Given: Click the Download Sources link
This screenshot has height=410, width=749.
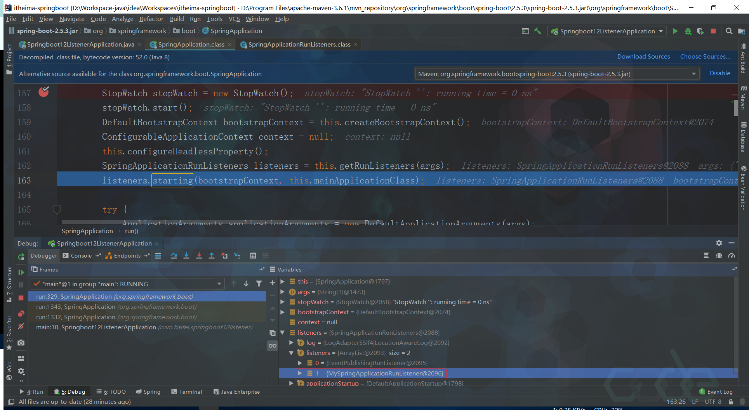Looking at the screenshot, I should (644, 57).
